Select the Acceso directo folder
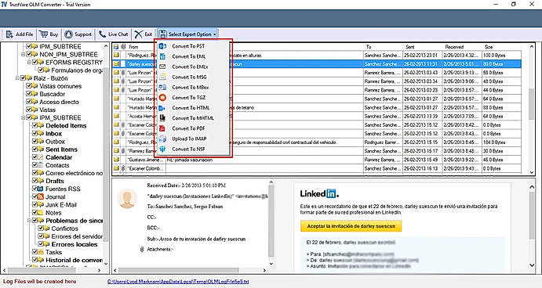The image size is (542, 288). tap(59, 102)
